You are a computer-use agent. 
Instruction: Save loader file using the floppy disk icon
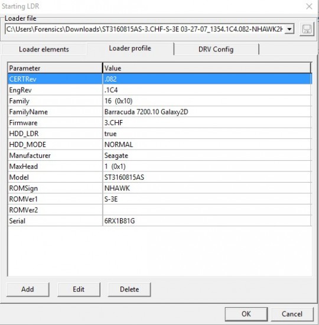point(307,29)
